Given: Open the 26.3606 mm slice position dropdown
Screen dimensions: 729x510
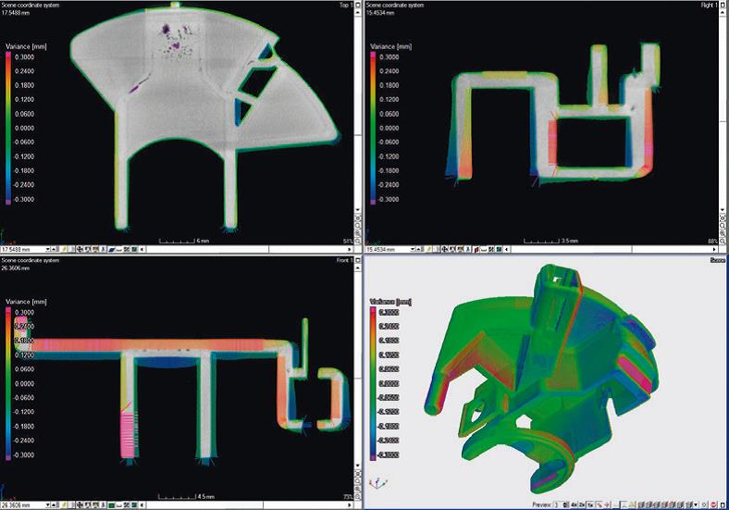Looking at the screenshot, I should [49, 505].
